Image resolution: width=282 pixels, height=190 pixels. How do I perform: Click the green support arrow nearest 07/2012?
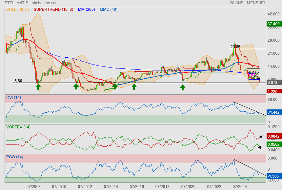click(76, 86)
